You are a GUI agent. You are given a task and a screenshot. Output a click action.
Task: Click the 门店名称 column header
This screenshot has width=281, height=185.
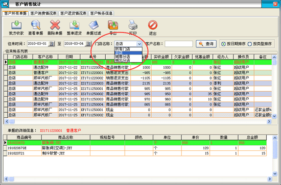coord(20,57)
